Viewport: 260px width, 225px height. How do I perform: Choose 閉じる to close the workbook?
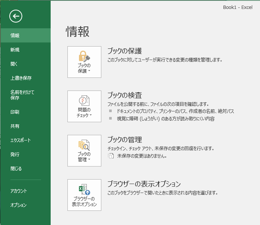click(26, 168)
